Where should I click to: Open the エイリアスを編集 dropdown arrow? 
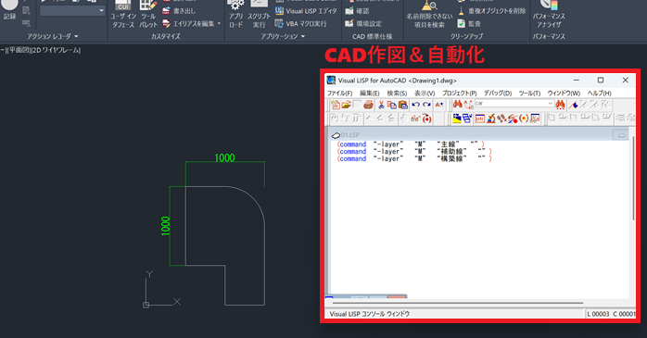(219, 23)
